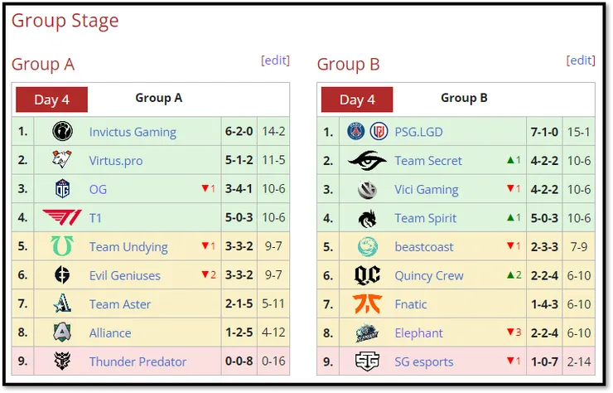Click the OG team logo icon
This screenshot has height=393, width=613.
(62, 189)
